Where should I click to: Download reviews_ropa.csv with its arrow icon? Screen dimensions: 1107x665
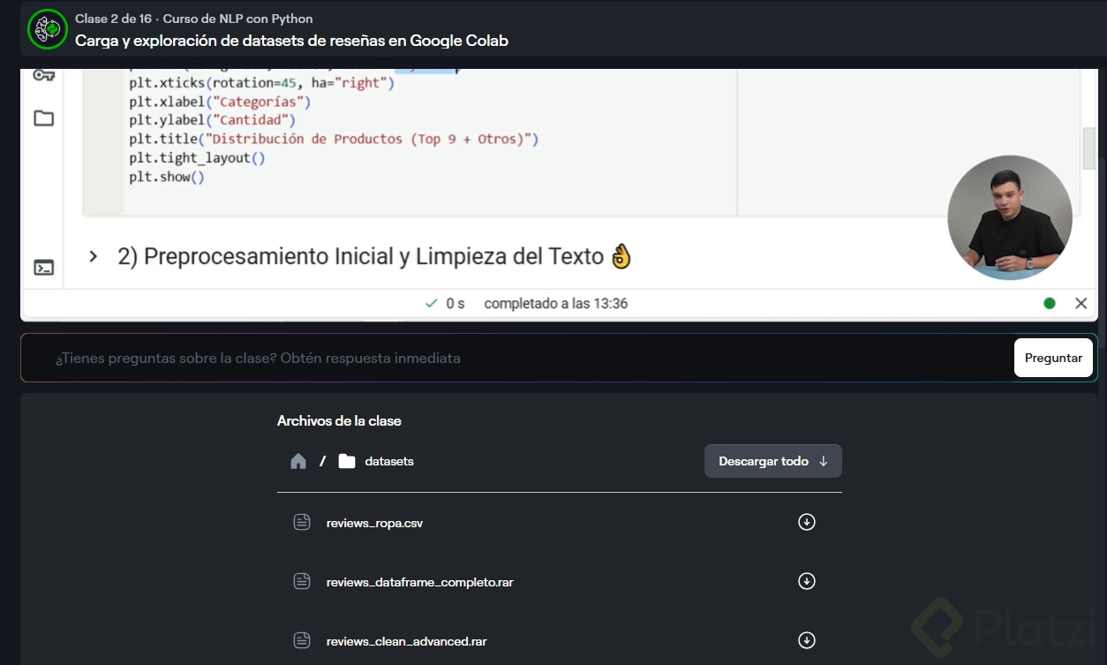point(806,522)
